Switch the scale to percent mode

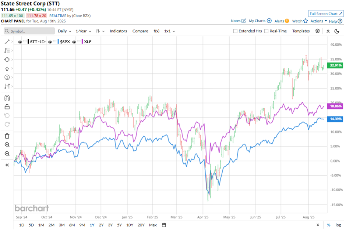pos(329,225)
